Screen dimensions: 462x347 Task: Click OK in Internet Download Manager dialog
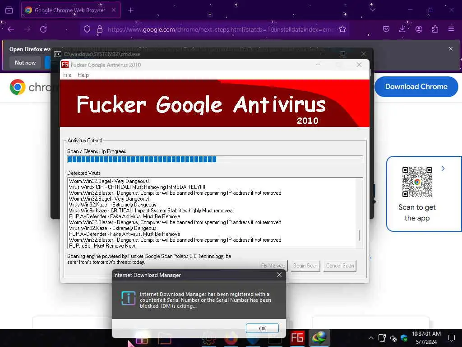(262, 328)
